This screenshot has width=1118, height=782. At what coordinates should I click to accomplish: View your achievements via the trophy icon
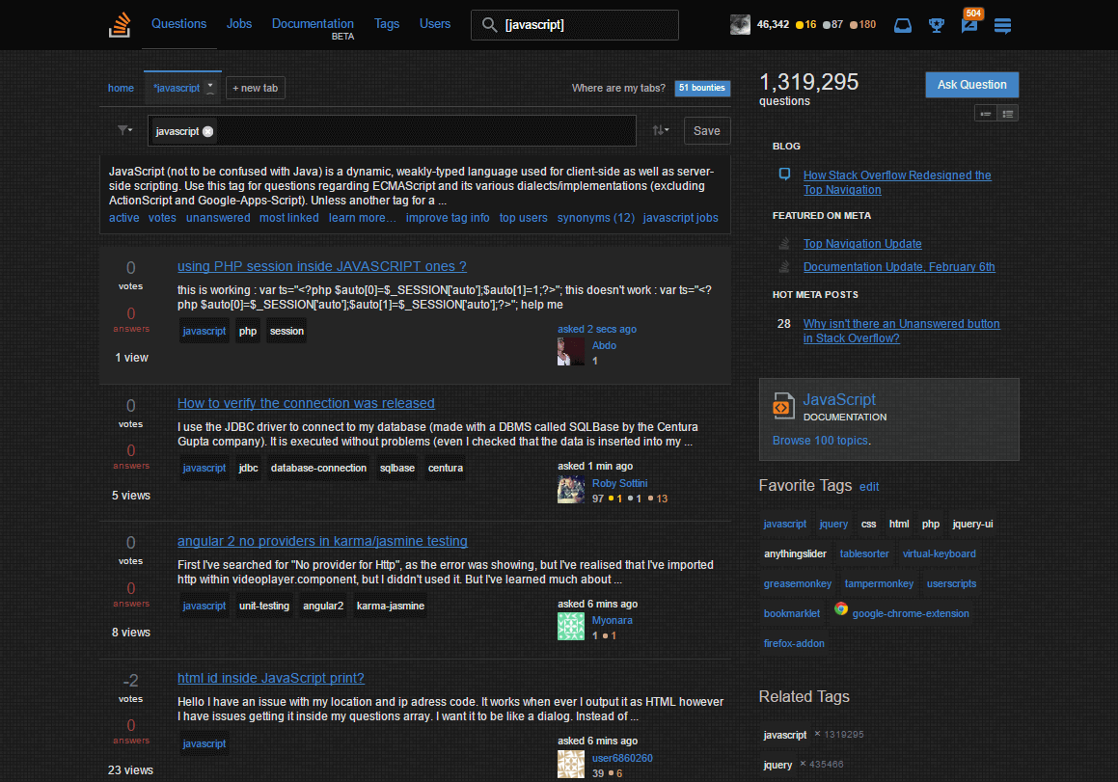click(x=937, y=25)
